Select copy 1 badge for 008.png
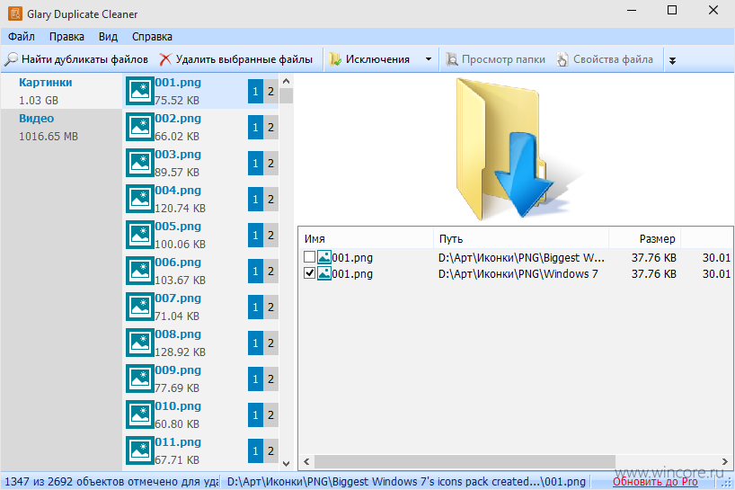The width and height of the screenshot is (735, 490). (255, 343)
